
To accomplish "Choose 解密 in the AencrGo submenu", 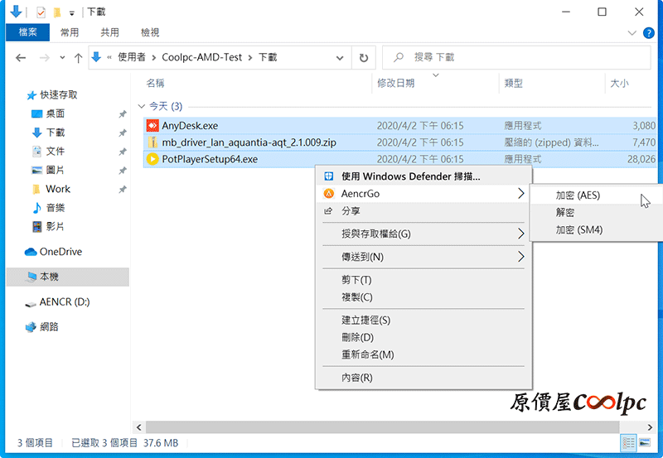I will coord(565,213).
